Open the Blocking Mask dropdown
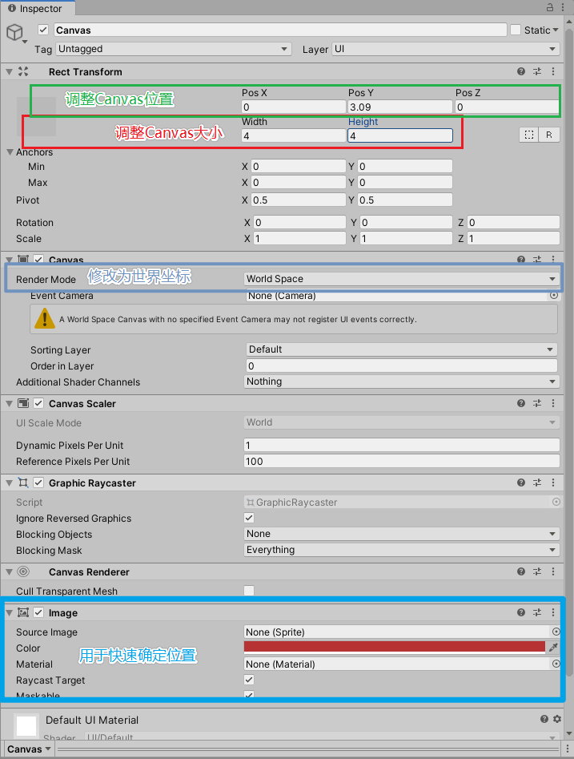The width and height of the screenshot is (574, 759). [402, 550]
